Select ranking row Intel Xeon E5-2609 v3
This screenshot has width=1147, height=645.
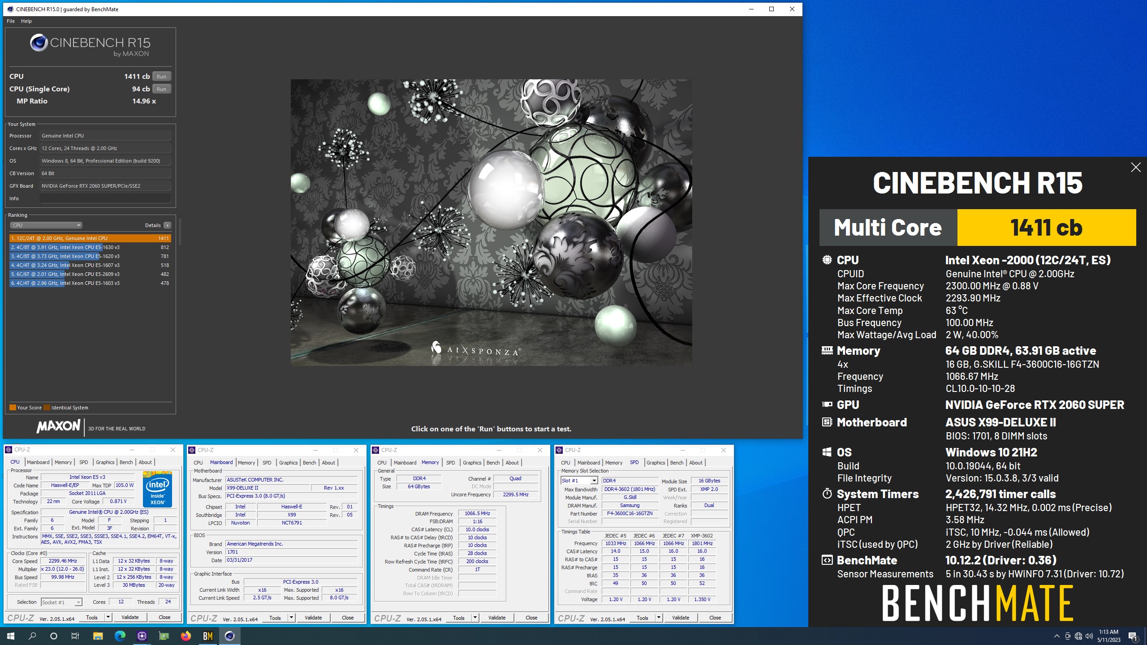coord(90,274)
